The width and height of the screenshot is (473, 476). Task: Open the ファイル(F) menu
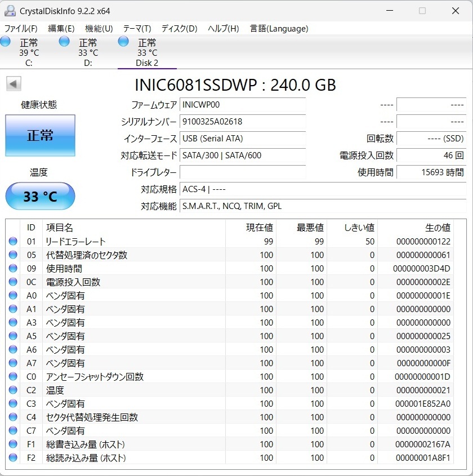pos(21,29)
